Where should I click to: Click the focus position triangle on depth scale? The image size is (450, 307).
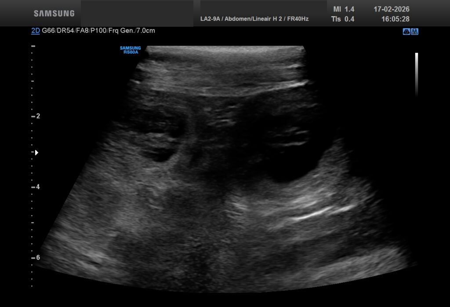(x=36, y=153)
